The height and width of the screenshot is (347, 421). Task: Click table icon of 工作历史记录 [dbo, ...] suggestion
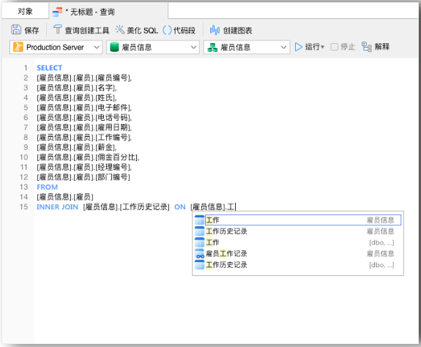[x=199, y=265]
